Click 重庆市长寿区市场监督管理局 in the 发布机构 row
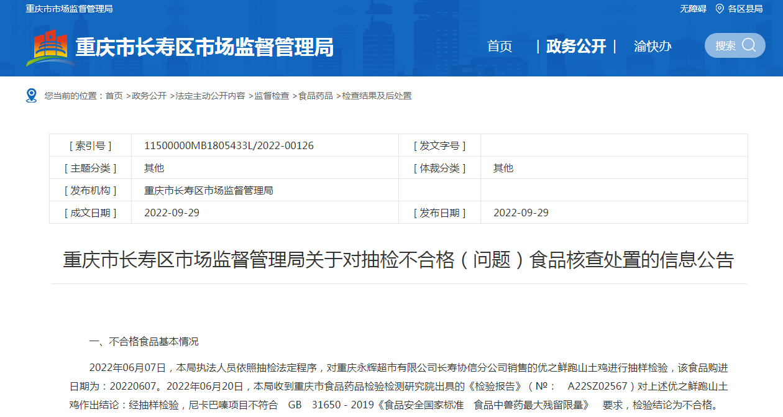Screen dimensions: 783x417 pyautogui.click(x=209, y=190)
